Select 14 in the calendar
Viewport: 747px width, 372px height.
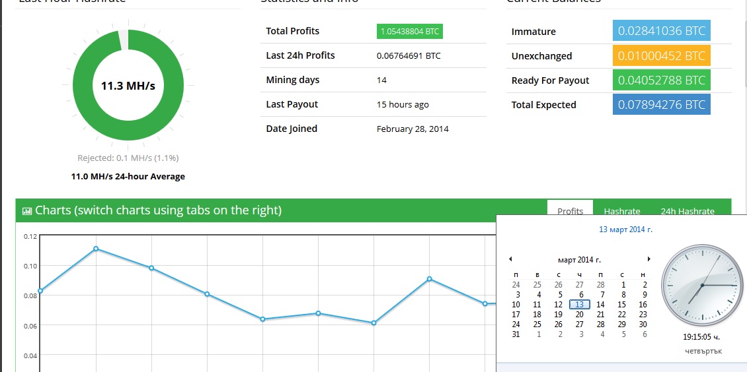click(x=600, y=305)
